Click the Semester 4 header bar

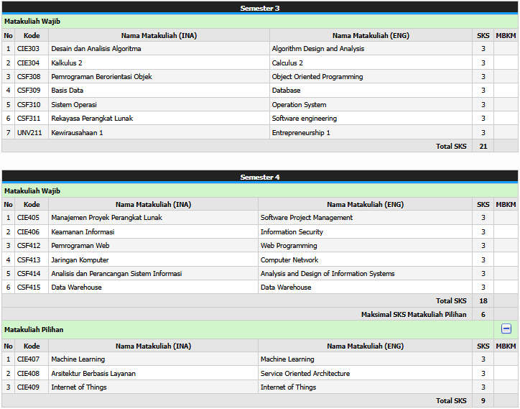(260, 177)
